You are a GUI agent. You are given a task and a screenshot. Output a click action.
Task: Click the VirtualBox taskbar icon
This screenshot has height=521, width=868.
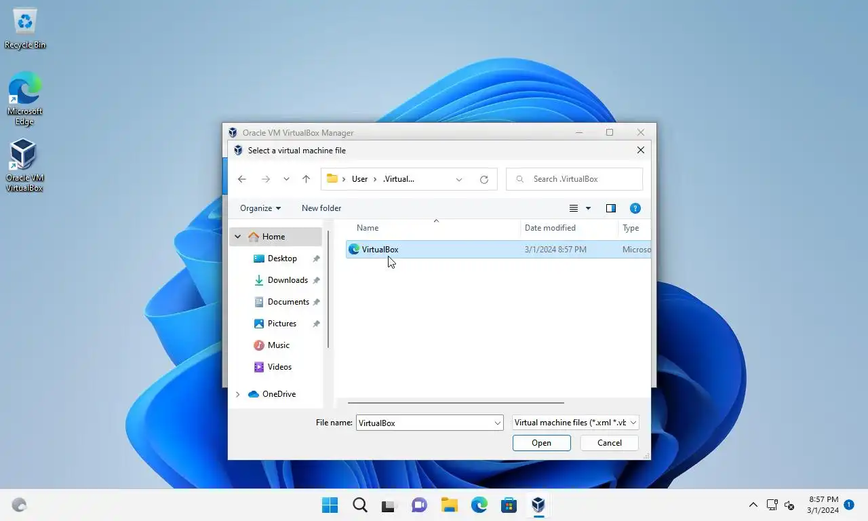(538, 505)
